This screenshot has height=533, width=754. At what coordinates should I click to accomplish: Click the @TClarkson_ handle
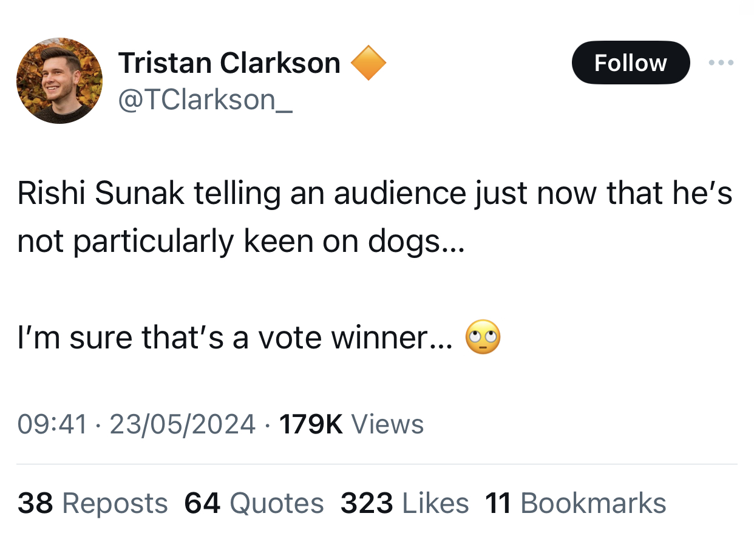[x=205, y=100]
